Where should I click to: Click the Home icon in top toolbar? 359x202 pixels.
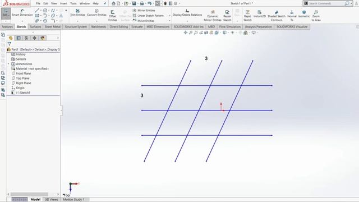pyautogui.click(x=113, y=3)
